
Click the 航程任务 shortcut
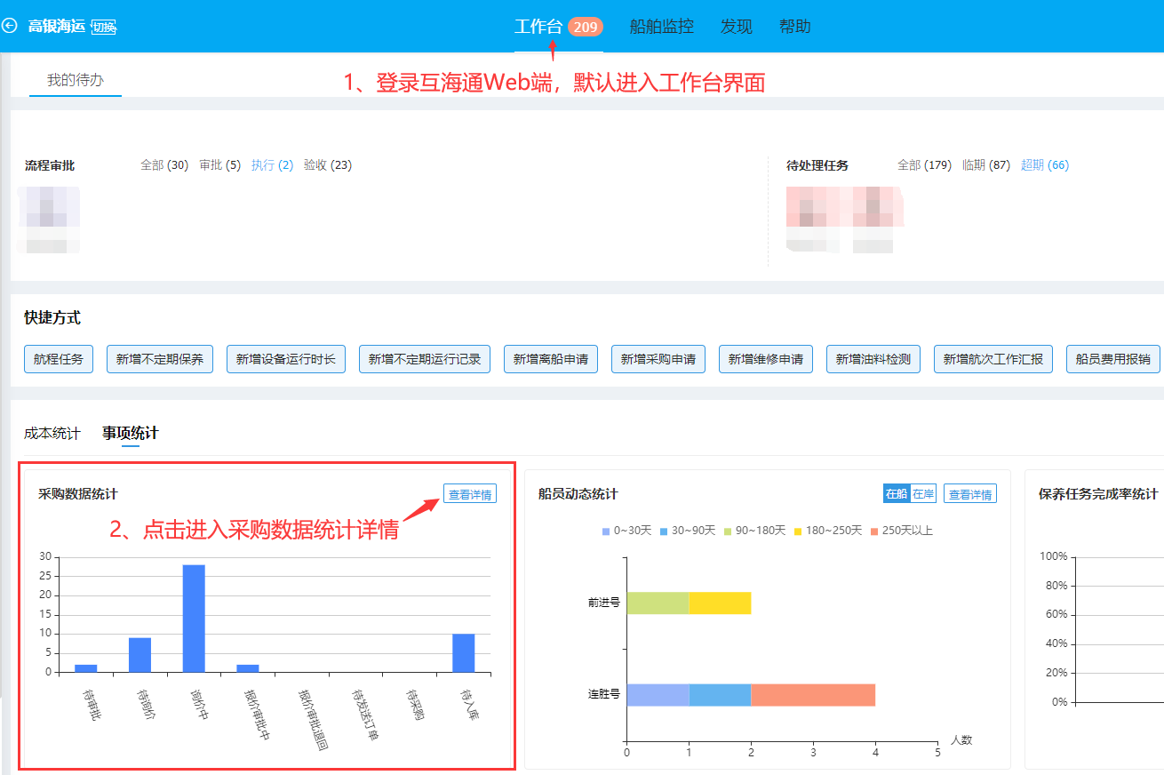pos(59,359)
